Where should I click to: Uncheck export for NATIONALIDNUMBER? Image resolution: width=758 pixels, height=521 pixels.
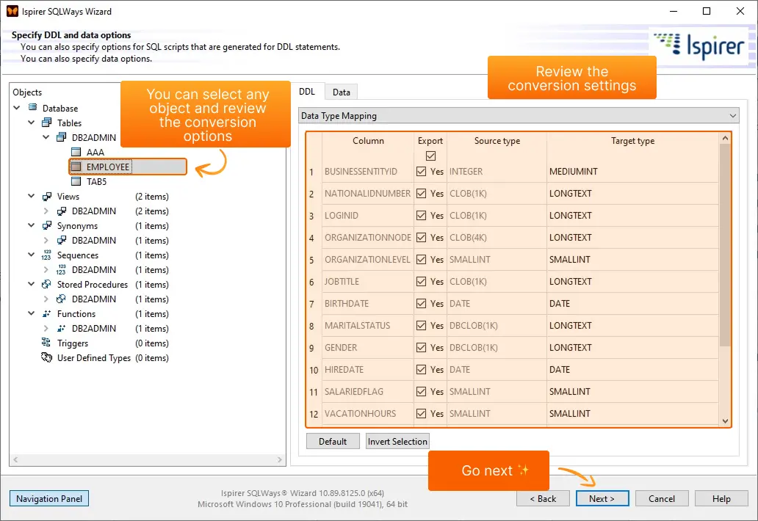421,193
